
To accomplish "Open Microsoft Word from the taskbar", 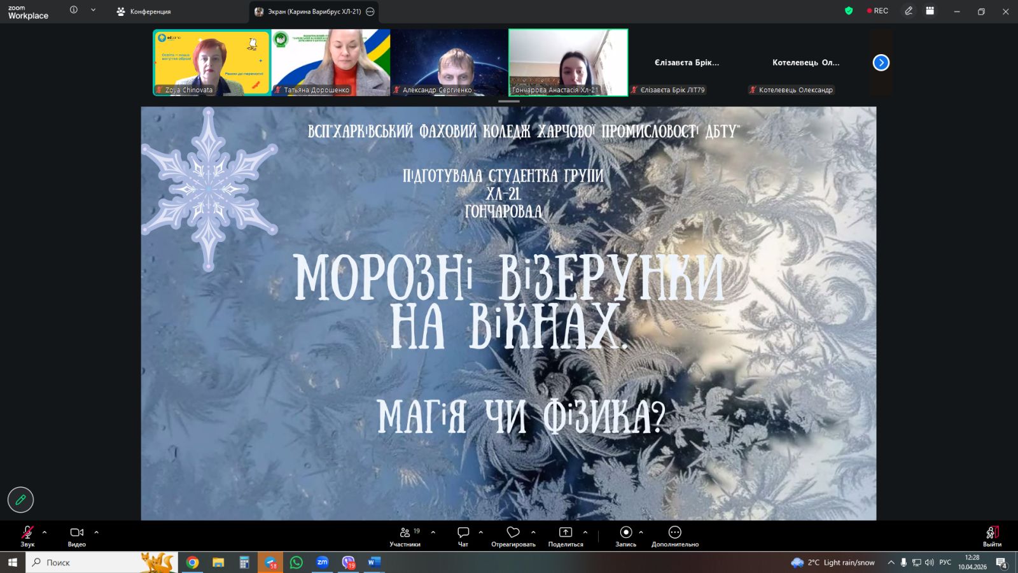I will (x=373, y=562).
